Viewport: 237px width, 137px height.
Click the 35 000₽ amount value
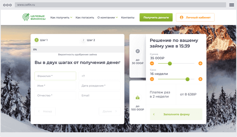click(x=157, y=58)
